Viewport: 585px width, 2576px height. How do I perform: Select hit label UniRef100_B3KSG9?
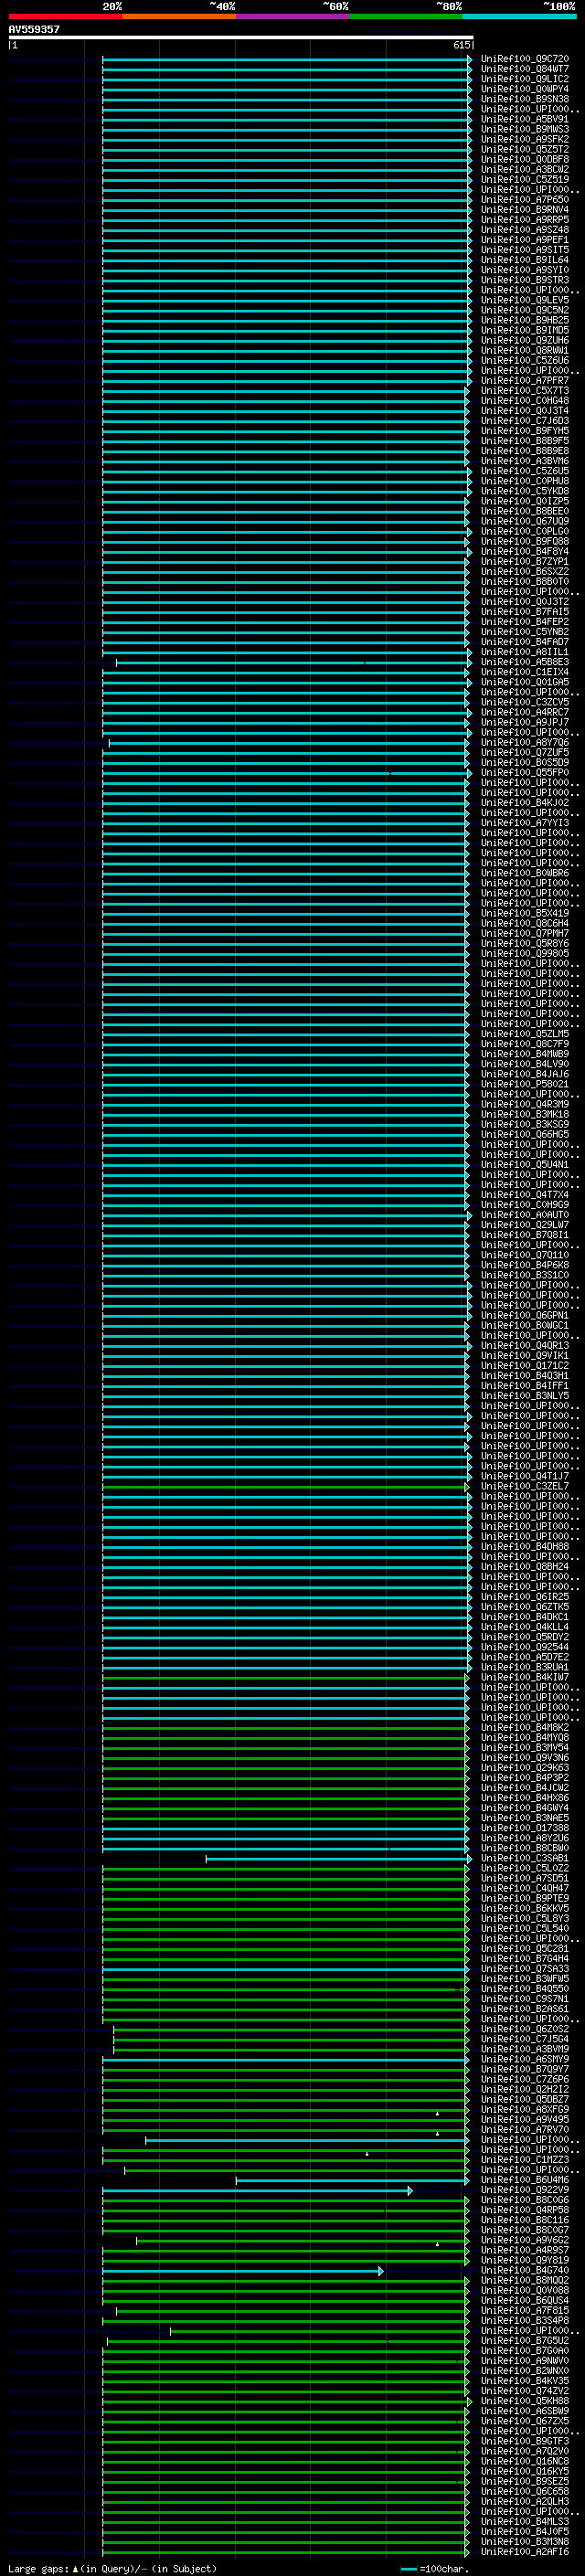(525, 1124)
